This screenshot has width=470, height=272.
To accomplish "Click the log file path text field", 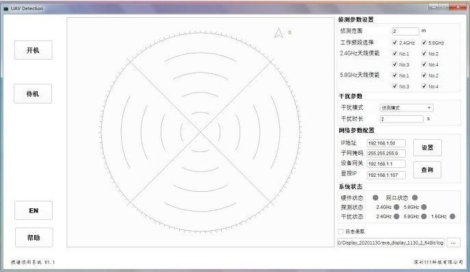I will click(391, 243).
